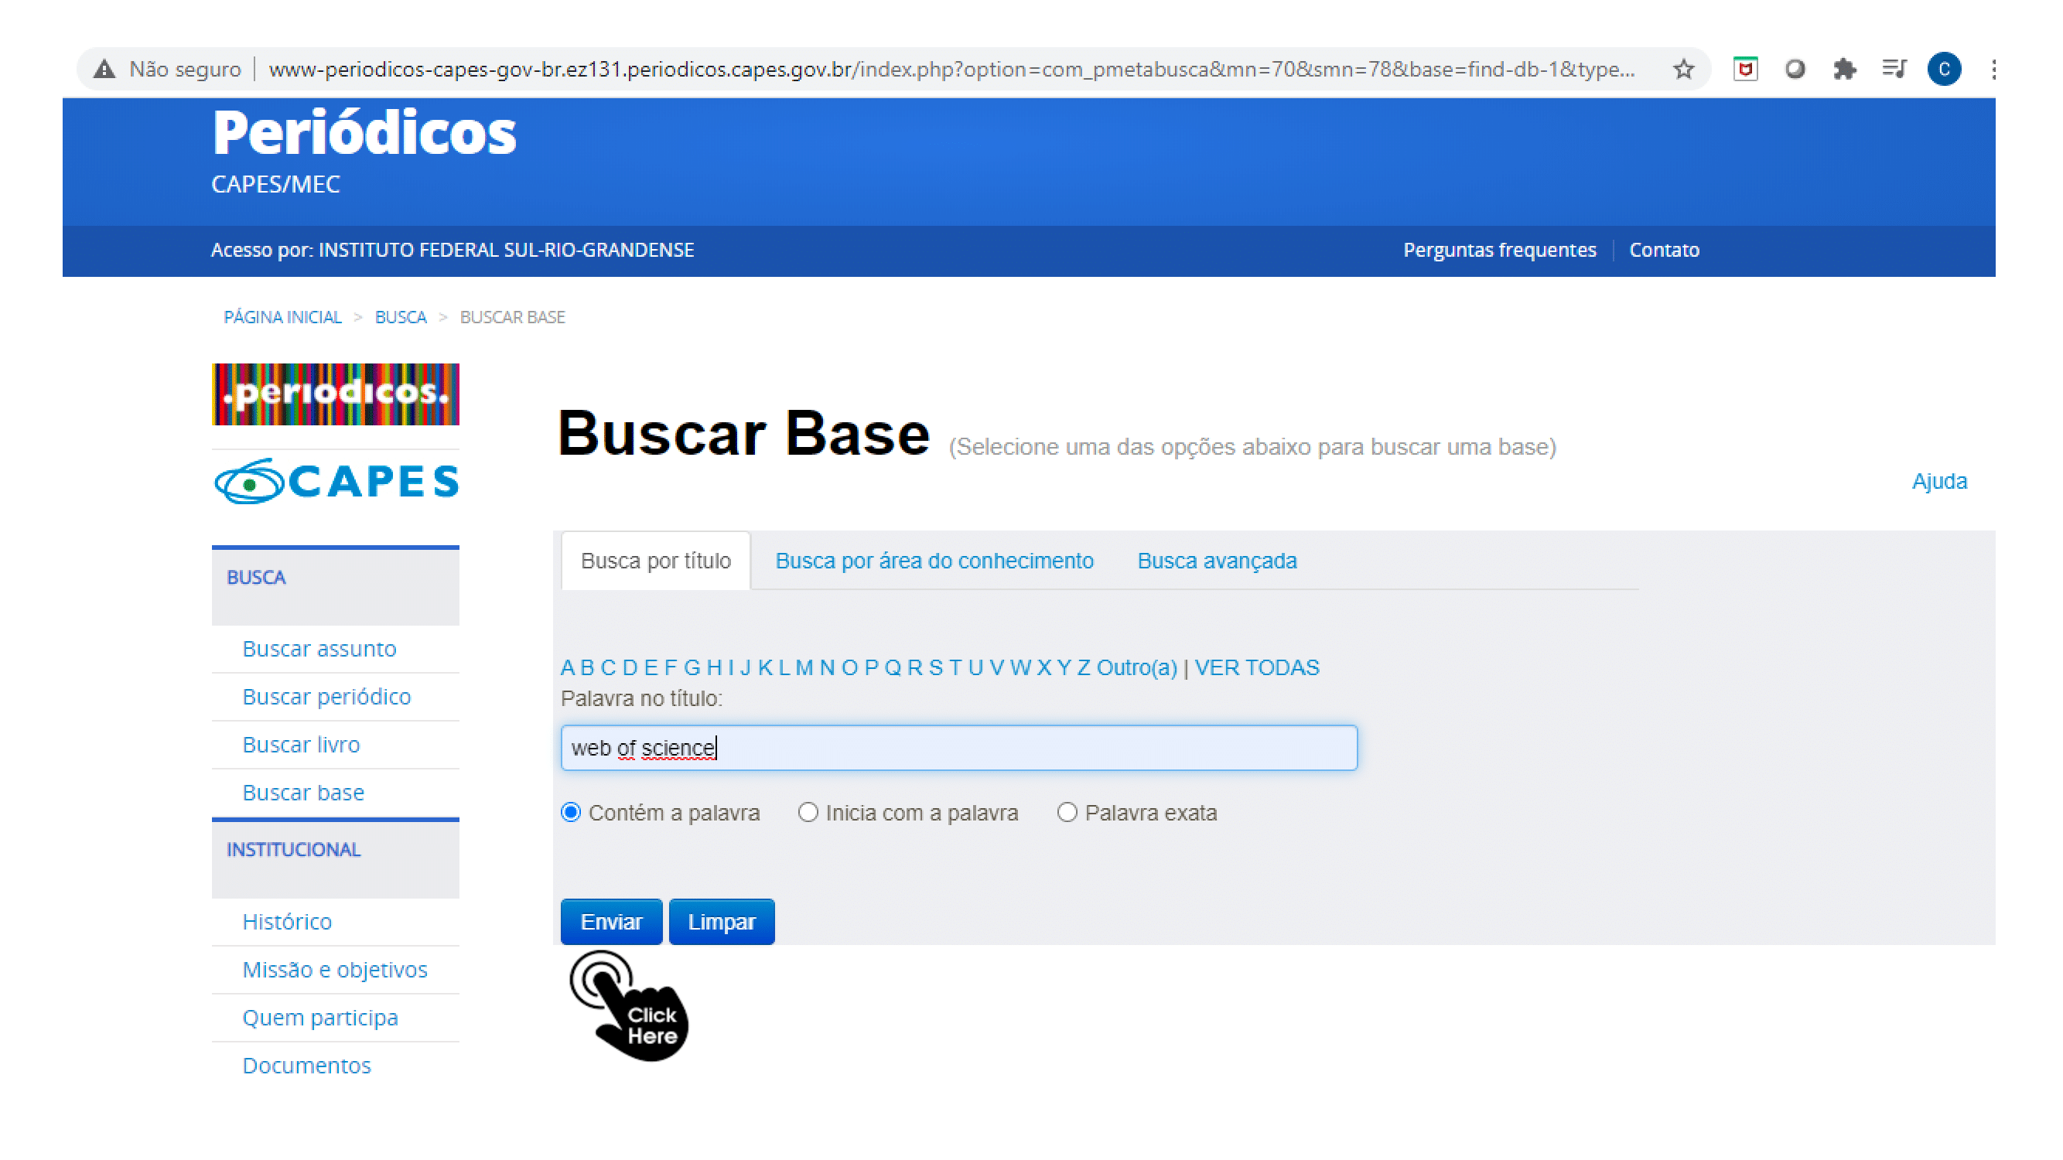Choose the Palavra exata radio button

(x=1066, y=813)
